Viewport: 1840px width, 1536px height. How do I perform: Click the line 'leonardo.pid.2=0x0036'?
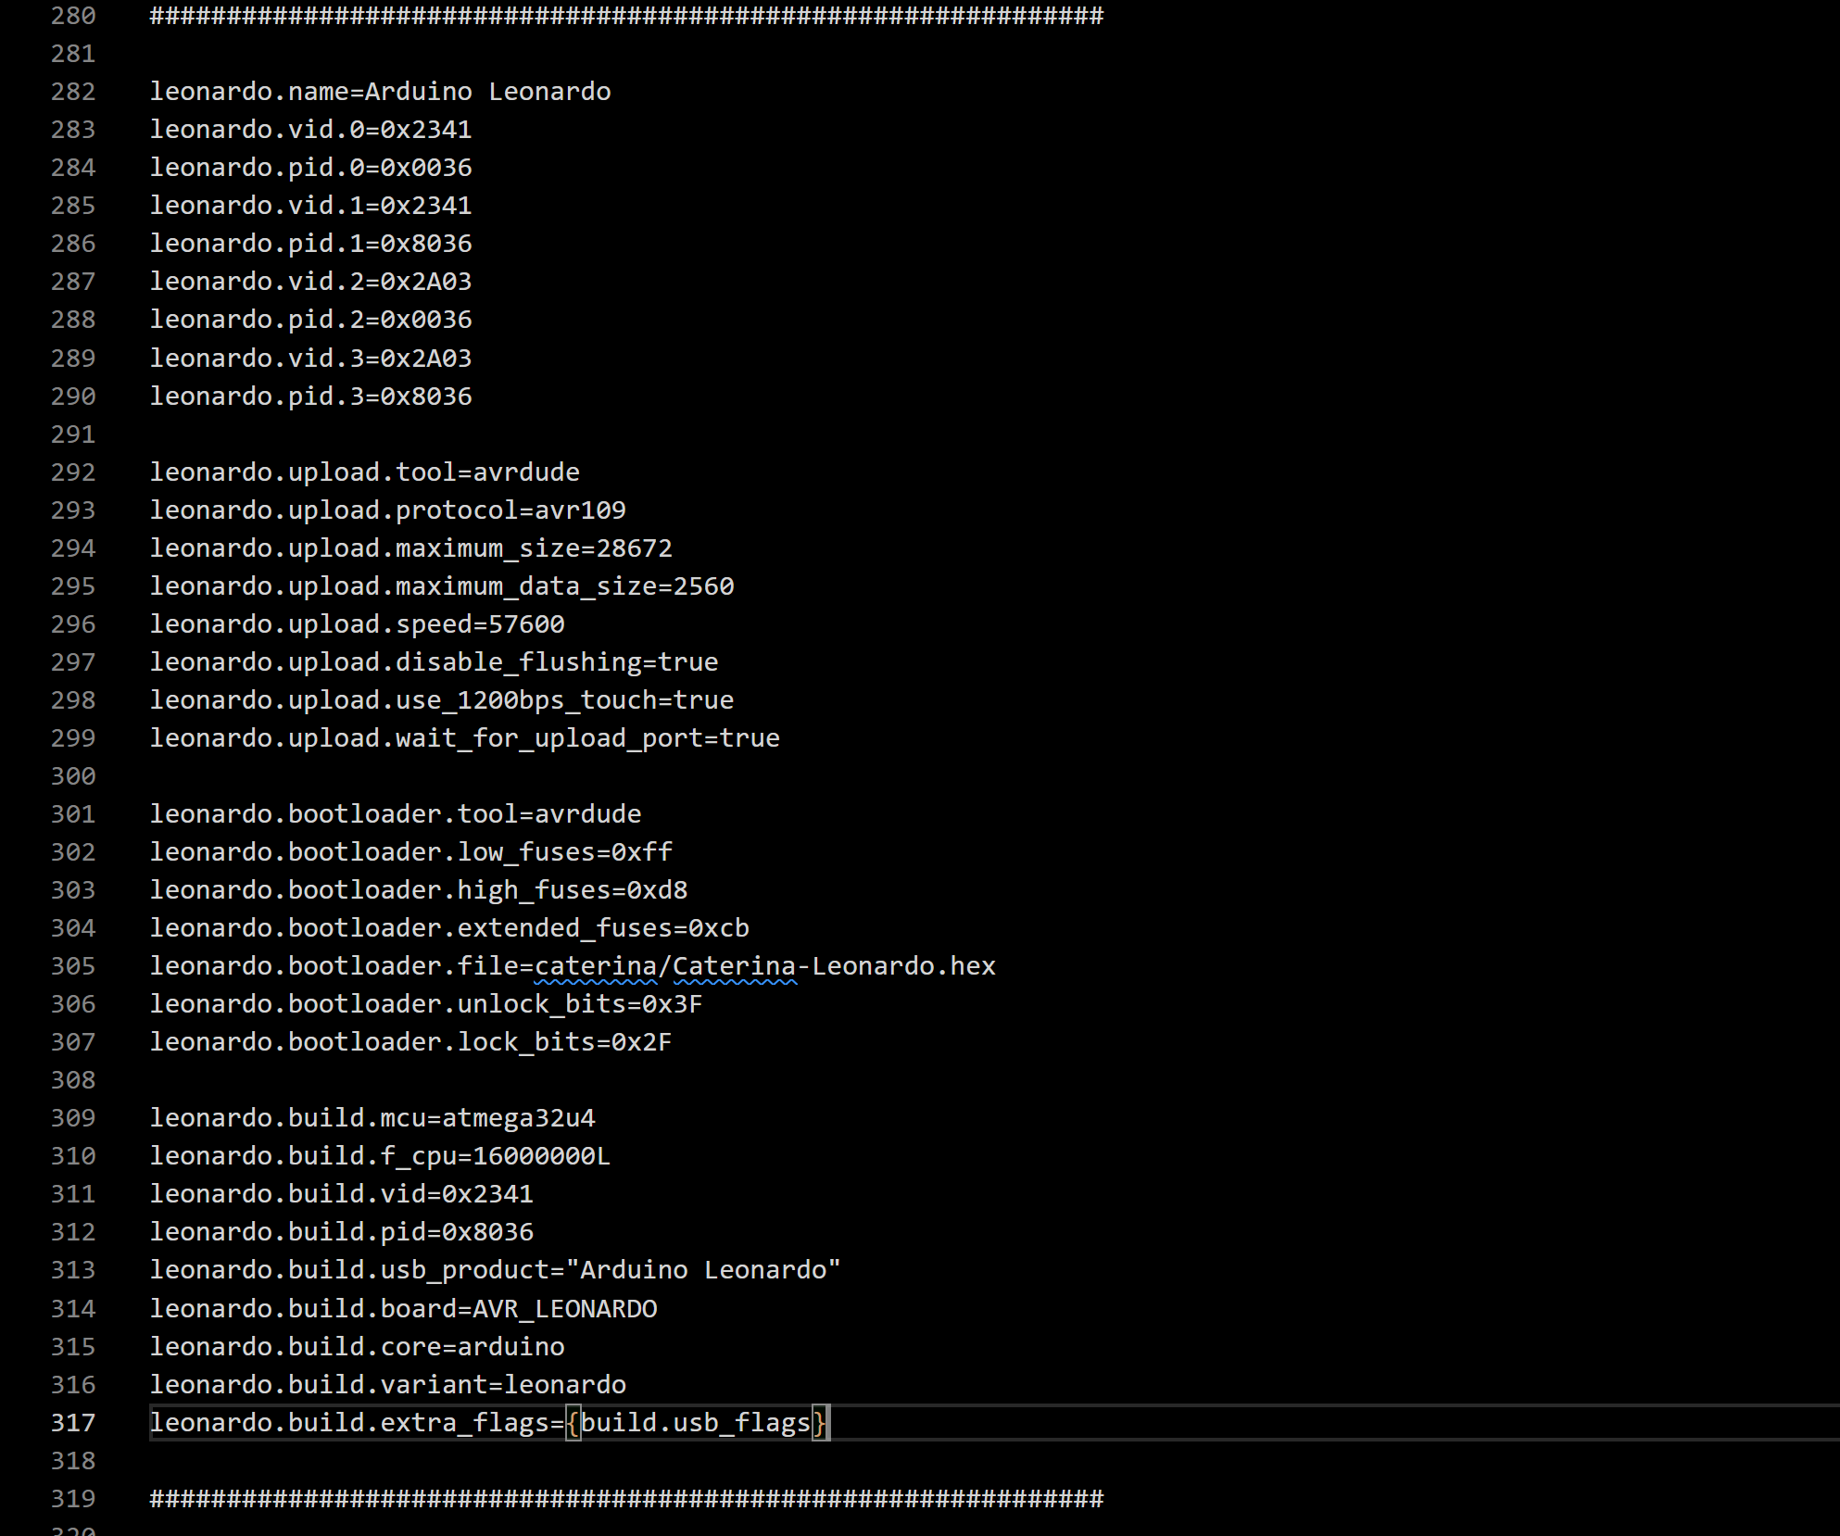310,320
